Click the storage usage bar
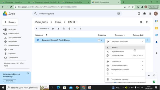 coord(15,61)
